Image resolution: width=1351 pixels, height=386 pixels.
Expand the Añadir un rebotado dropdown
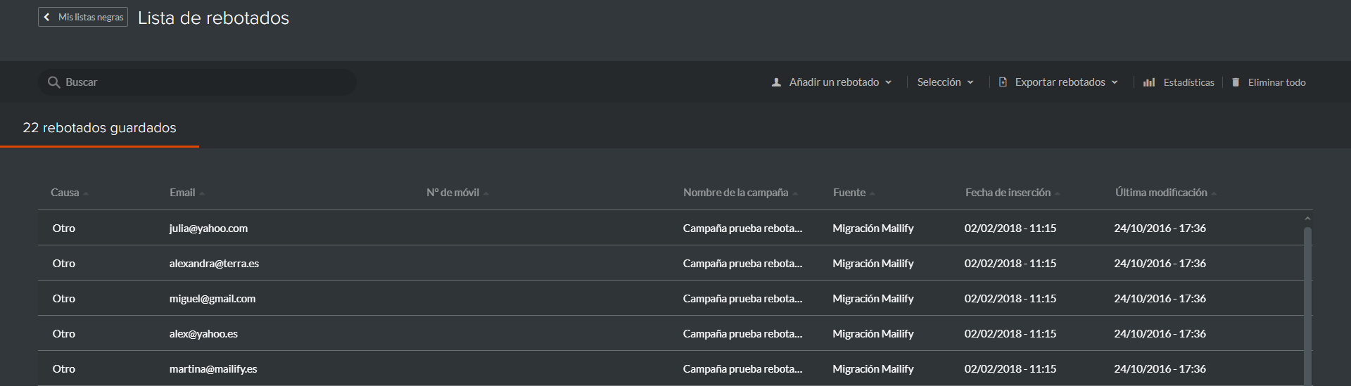click(x=888, y=82)
